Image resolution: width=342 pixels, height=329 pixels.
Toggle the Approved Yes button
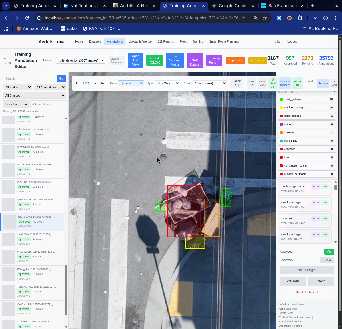pos(329,251)
